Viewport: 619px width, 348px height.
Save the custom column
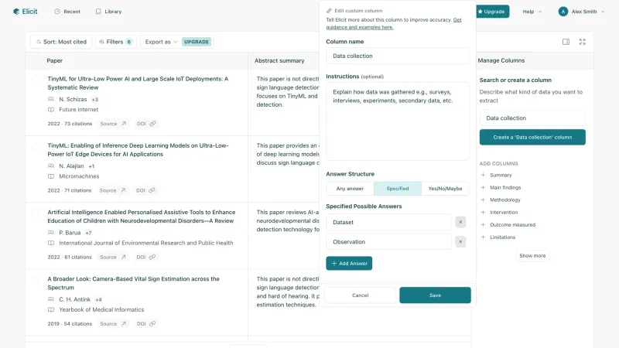[x=435, y=295]
